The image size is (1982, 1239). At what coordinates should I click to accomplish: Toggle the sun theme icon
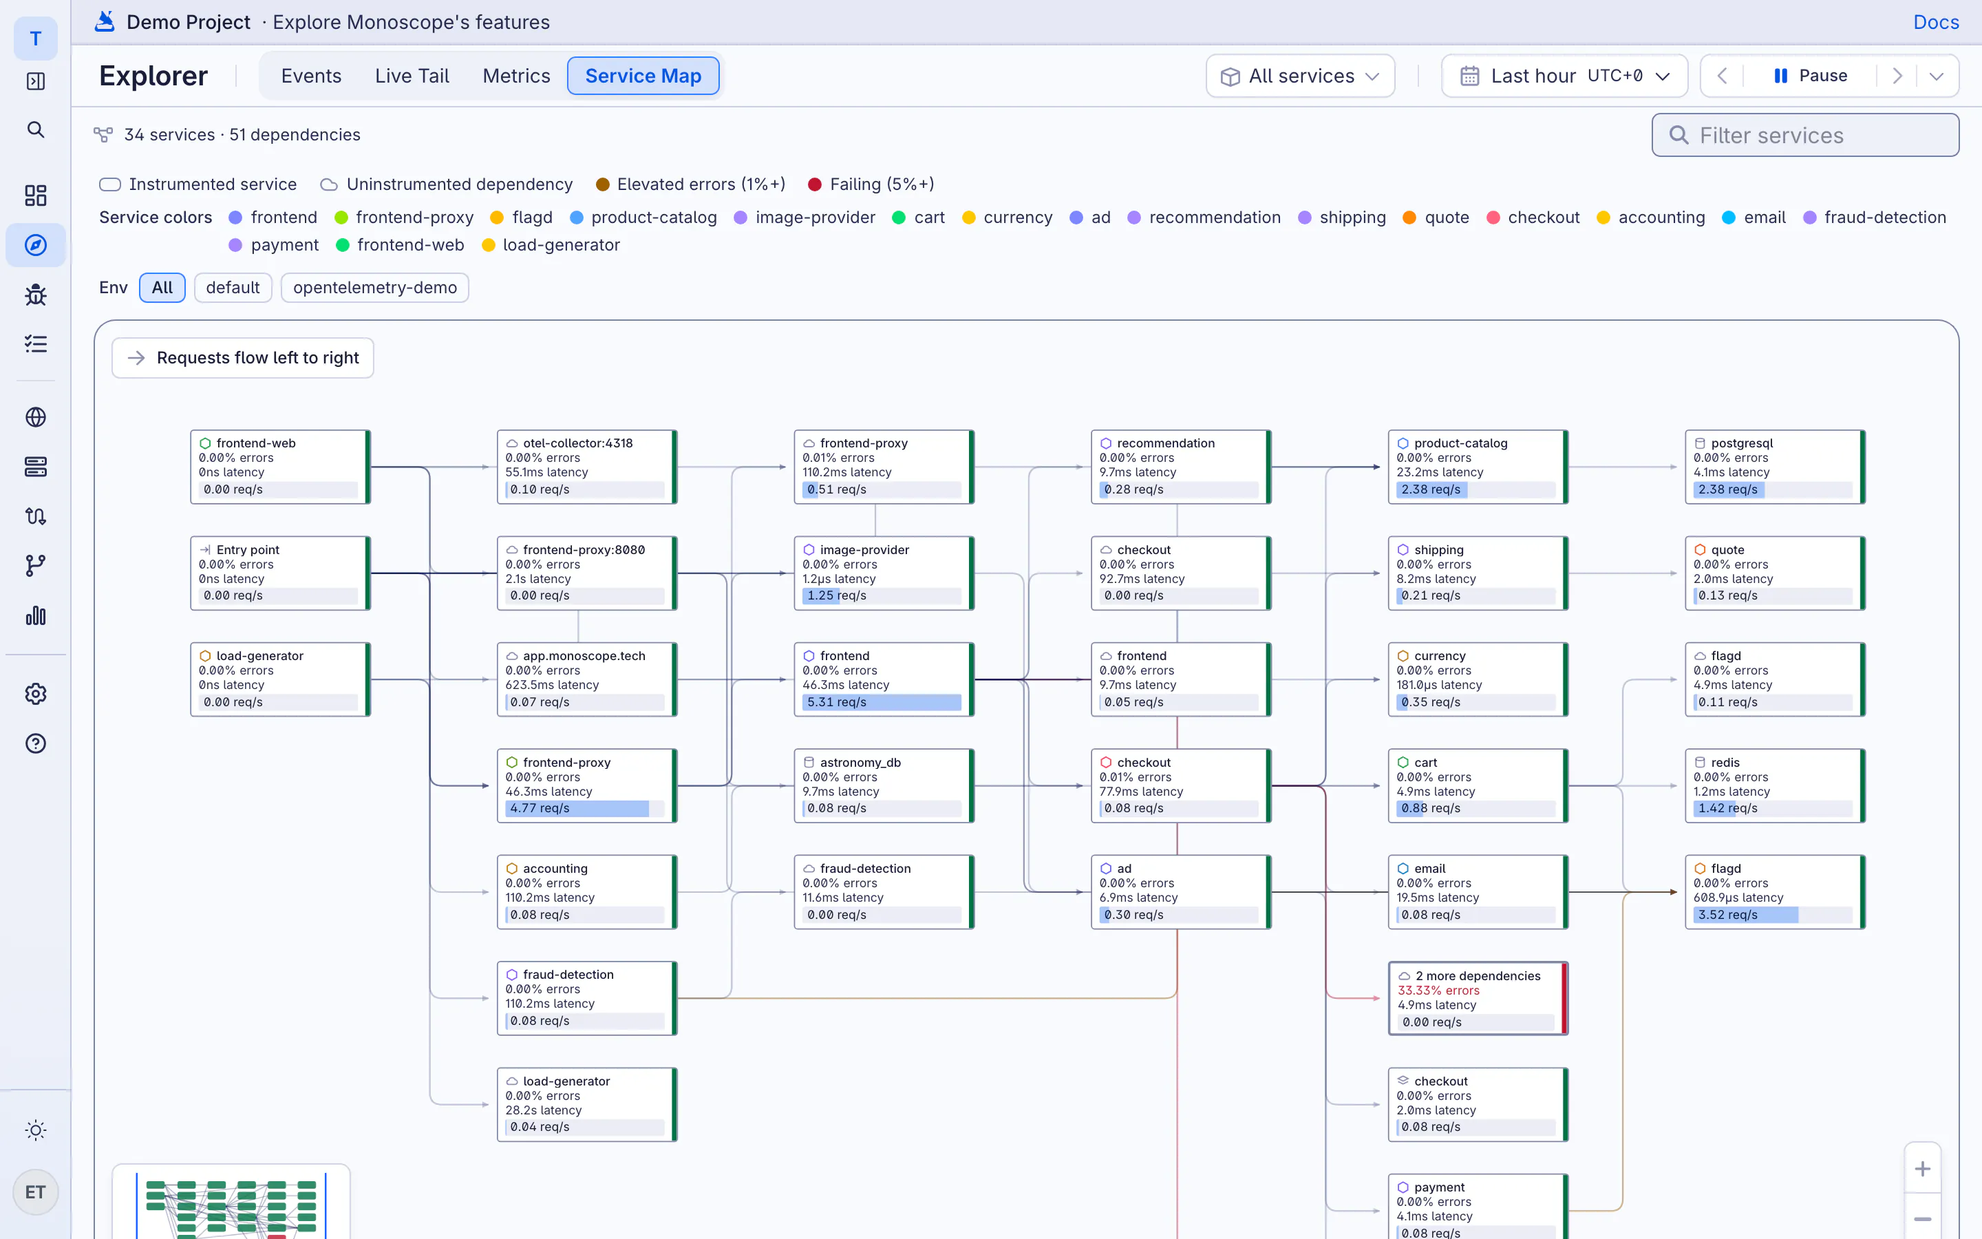click(x=35, y=1130)
